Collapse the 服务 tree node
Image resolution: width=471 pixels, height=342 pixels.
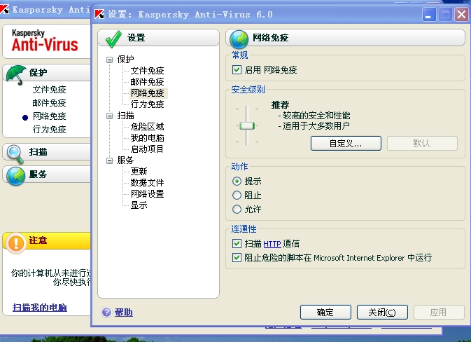coord(110,160)
